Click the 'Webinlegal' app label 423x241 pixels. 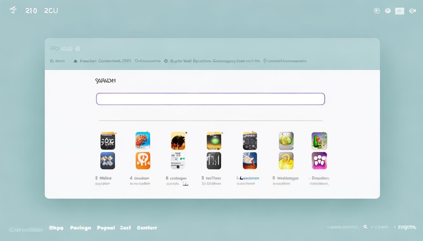tap(287, 178)
